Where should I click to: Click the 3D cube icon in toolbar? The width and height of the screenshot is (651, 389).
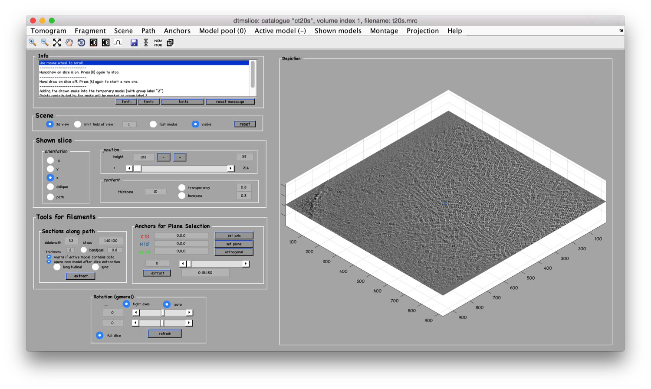(170, 42)
